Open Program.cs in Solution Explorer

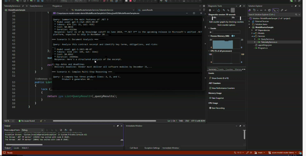(x=263, y=48)
